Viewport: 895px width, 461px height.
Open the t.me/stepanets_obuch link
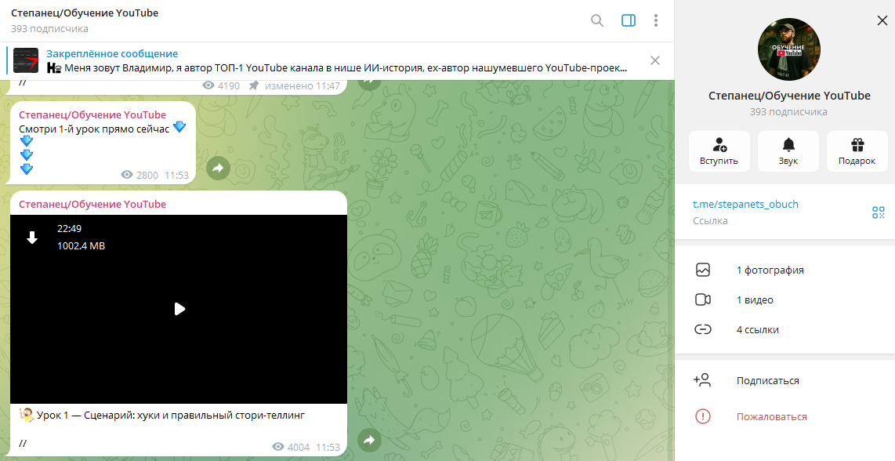point(745,205)
